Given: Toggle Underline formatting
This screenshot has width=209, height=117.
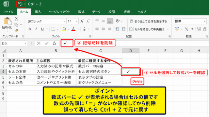Looking at the screenshot, I should point(42,29).
